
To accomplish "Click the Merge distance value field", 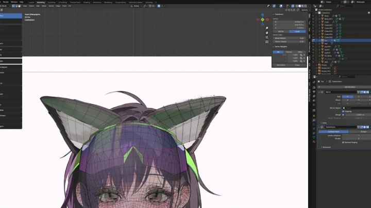I will pyautogui.click(x=358, y=115).
